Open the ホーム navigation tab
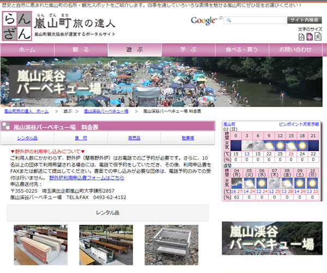Viewport: 327px width, 273px height. click(27, 50)
